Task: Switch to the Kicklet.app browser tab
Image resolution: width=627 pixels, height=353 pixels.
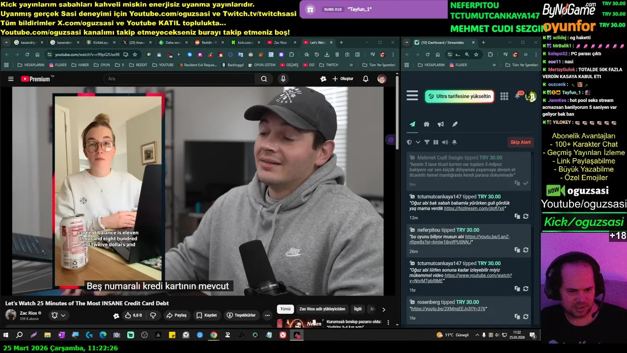Action: point(100,43)
